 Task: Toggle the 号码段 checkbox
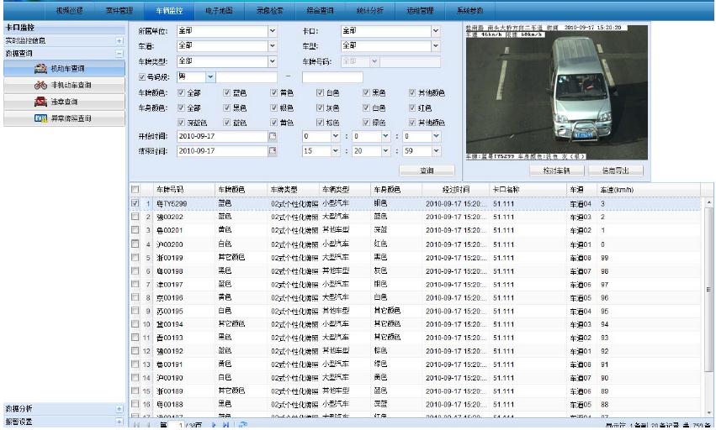pyautogui.click(x=142, y=77)
